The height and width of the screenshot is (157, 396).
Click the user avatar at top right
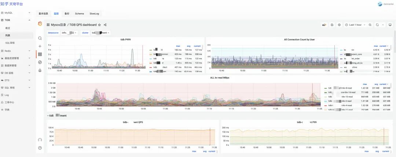pos(380,4)
